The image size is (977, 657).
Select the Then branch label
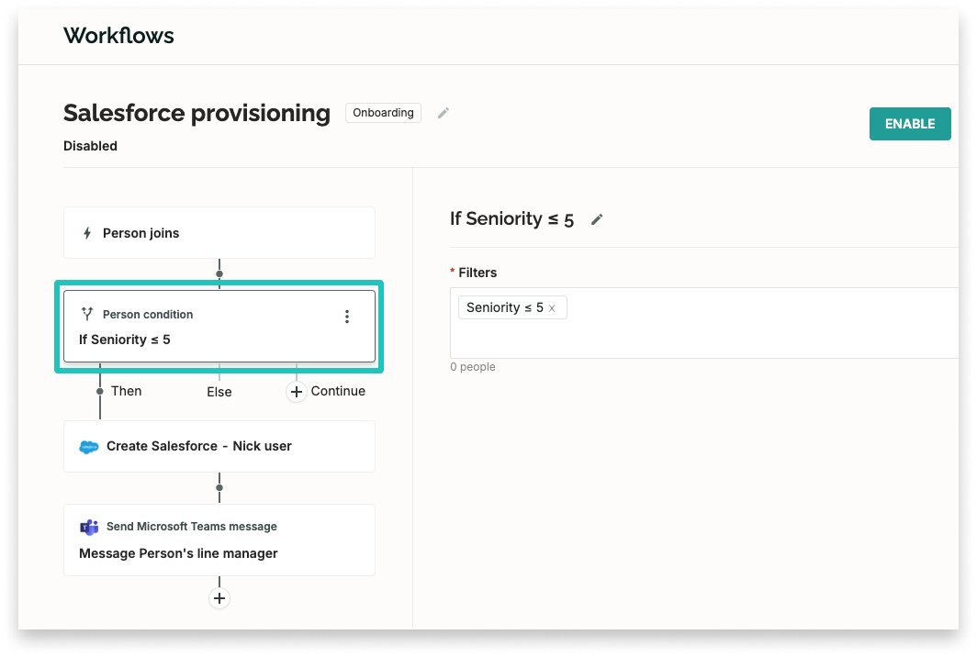click(126, 391)
